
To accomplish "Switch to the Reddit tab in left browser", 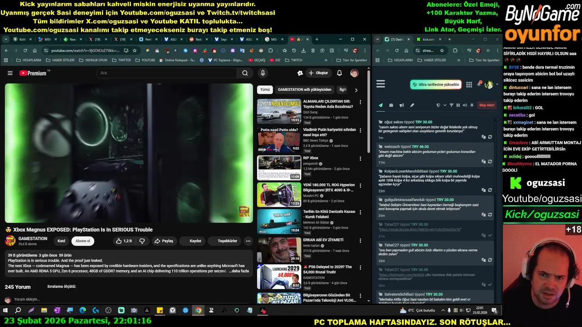I will point(198,40).
